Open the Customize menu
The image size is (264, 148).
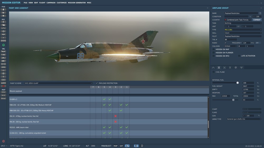[62, 3]
